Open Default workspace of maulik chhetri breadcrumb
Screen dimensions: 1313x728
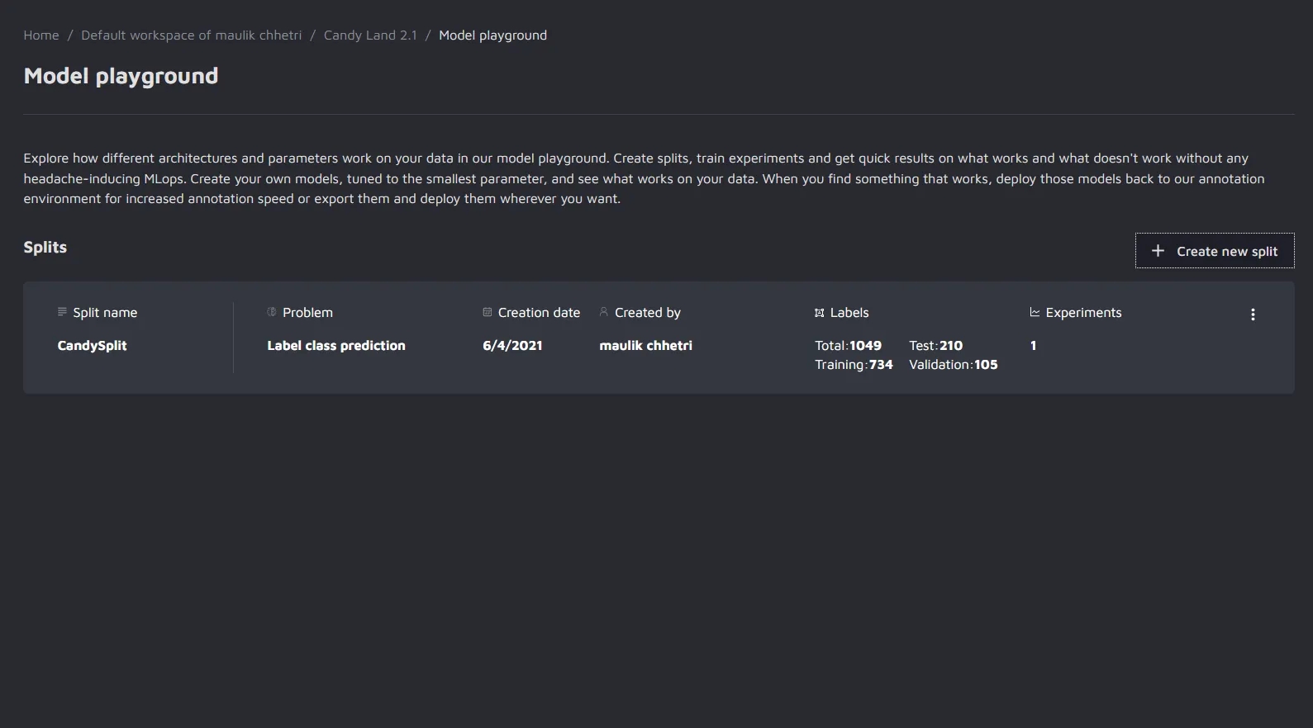tap(191, 35)
